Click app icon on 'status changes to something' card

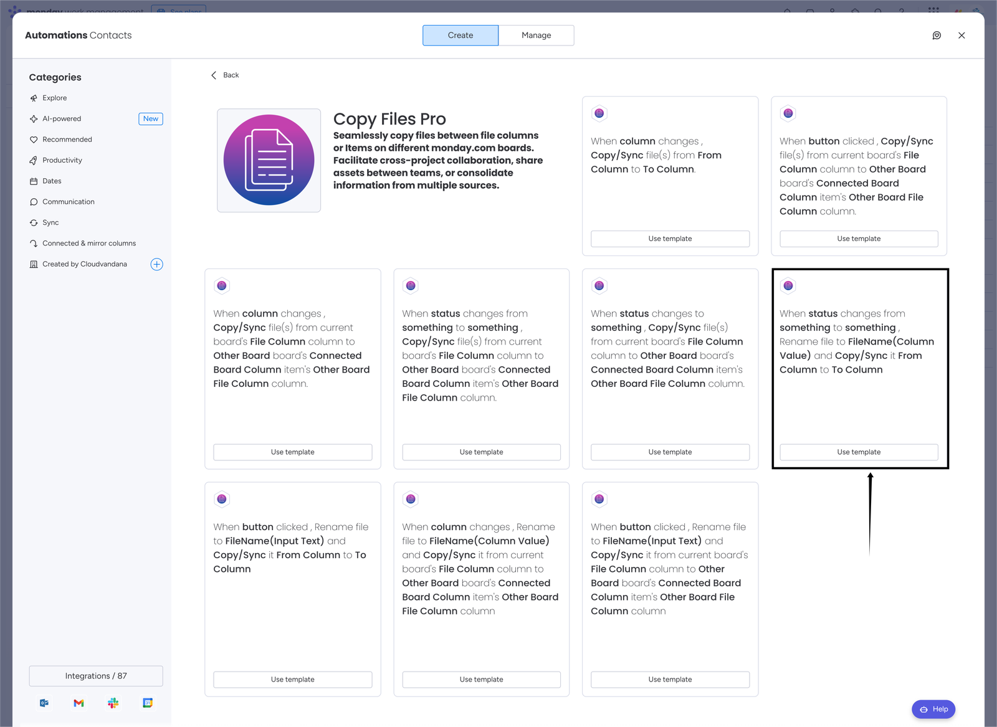tap(599, 285)
